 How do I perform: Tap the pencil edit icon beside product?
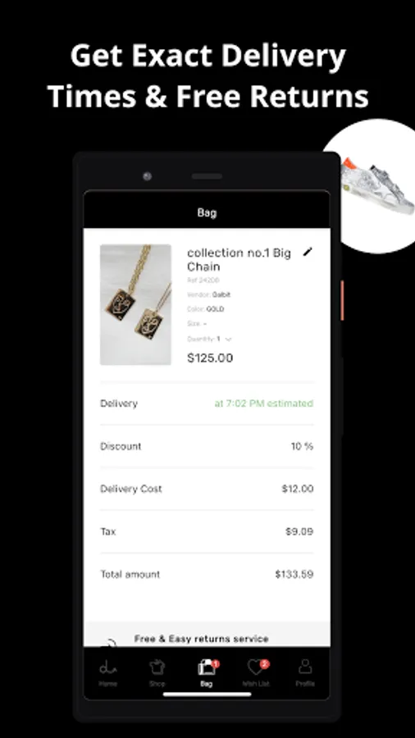click(x=308, y=252)
